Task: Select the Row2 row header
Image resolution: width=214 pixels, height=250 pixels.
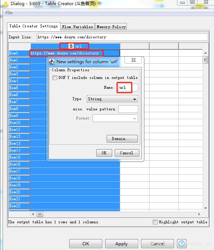Action: click(19, 67)
